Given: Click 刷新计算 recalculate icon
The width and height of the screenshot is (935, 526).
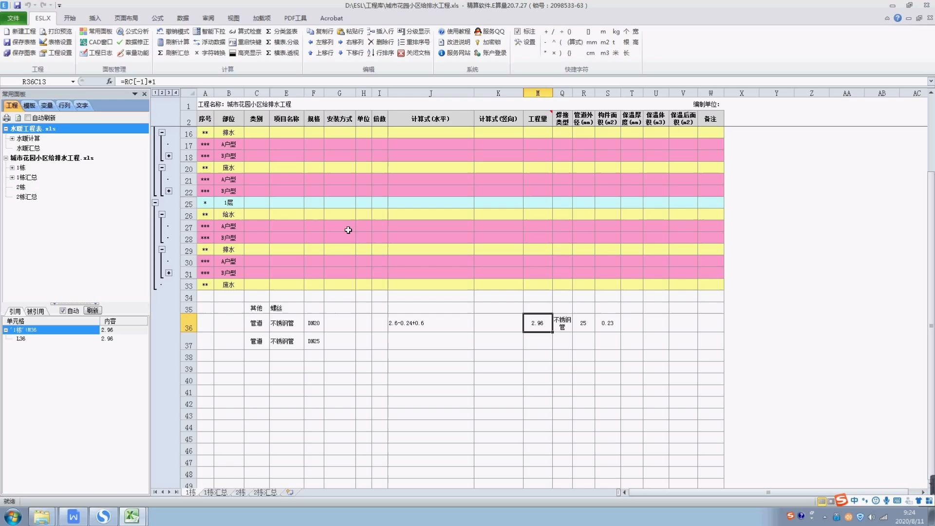Looking at the screenshot, I should (160, 42).
